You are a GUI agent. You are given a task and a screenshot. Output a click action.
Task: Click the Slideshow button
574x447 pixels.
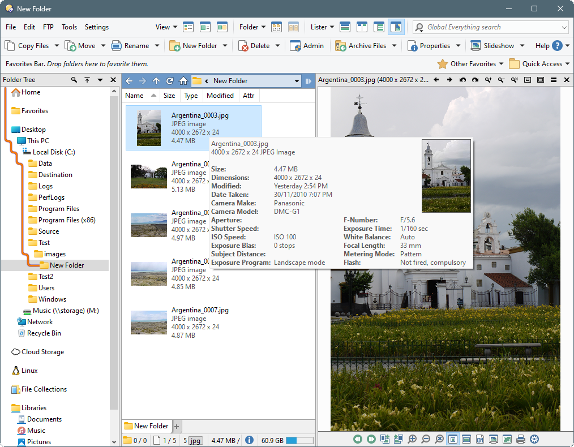(492, 46)
